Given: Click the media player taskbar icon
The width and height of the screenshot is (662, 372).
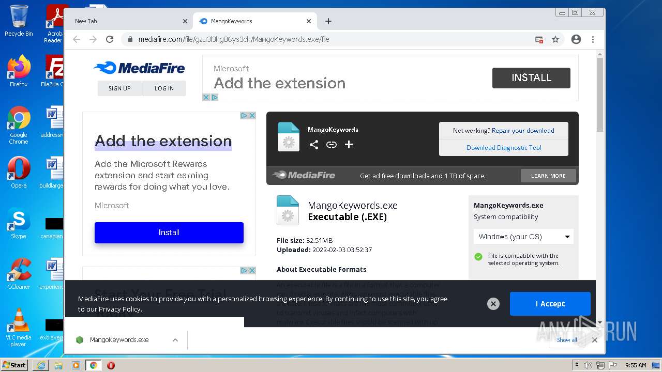Looking at the screenshot, I should [x=76, y=365].
